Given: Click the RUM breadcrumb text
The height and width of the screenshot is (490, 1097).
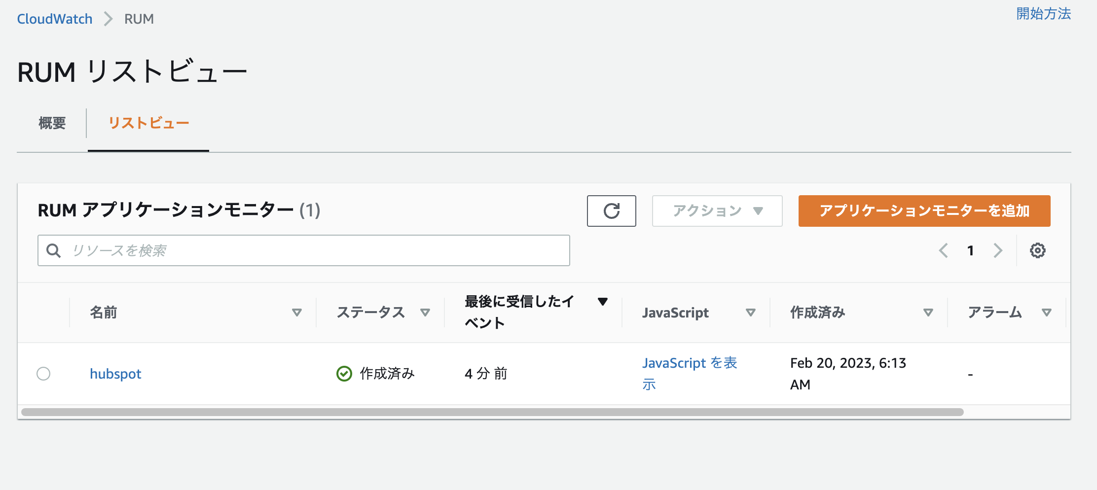Looking at the screenshot, I should tap(139, 19).
